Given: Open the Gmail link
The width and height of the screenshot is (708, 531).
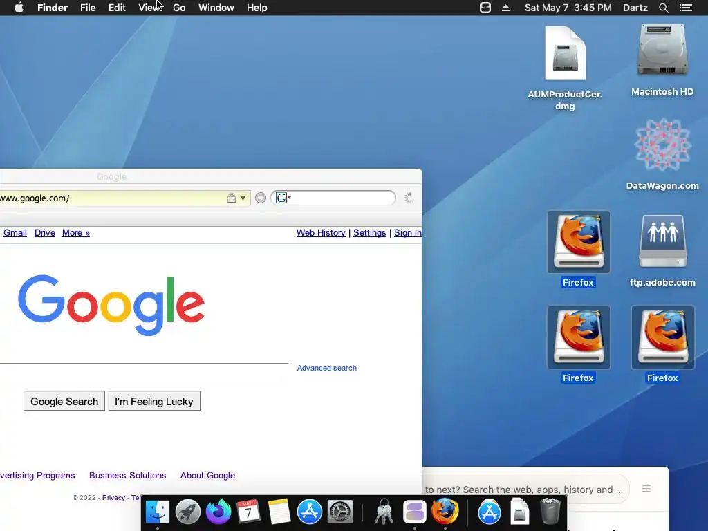Looking at the screenshot, I should point(15,232).
